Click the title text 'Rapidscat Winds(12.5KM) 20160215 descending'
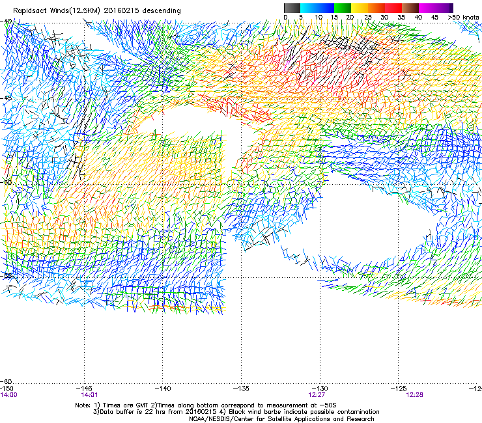This screenshot has height=423, width=482. [97, 11]
